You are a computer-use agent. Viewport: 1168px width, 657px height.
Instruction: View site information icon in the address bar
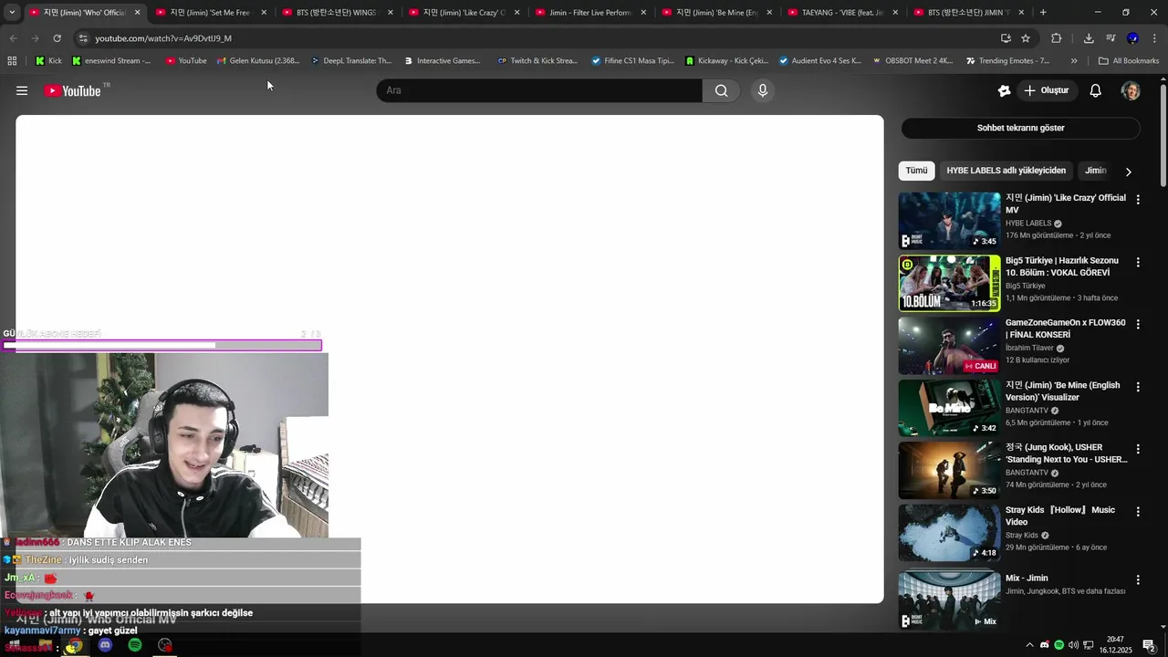click(83, 38)
